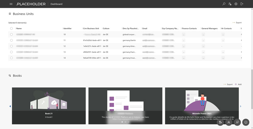Click the smiley feedback floating button
Screen dimensions: 253x129
pos(246,122)
